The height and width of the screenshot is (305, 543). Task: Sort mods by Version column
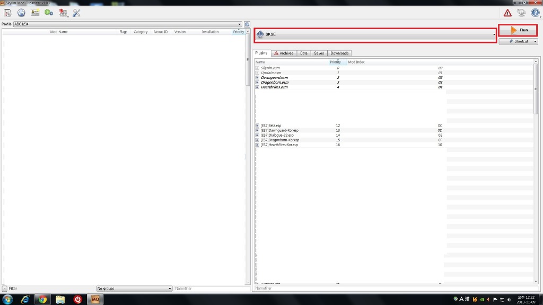(x=180, y=32)
